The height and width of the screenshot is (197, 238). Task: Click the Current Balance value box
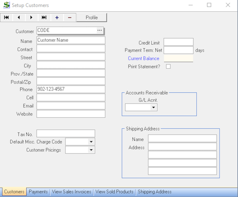(178, 58)
